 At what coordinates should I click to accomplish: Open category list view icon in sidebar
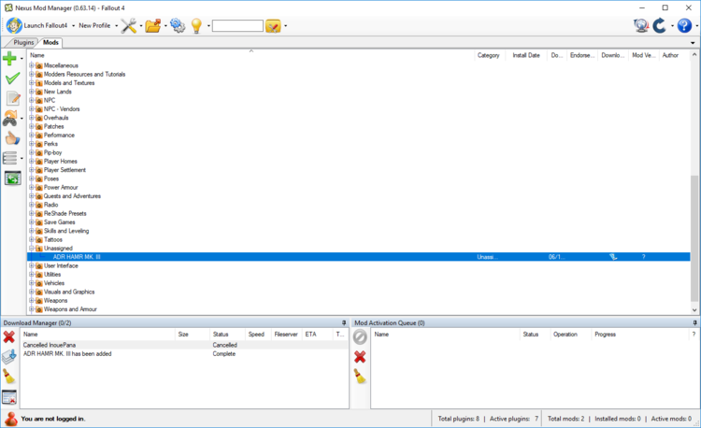click(x=10, y=158)
